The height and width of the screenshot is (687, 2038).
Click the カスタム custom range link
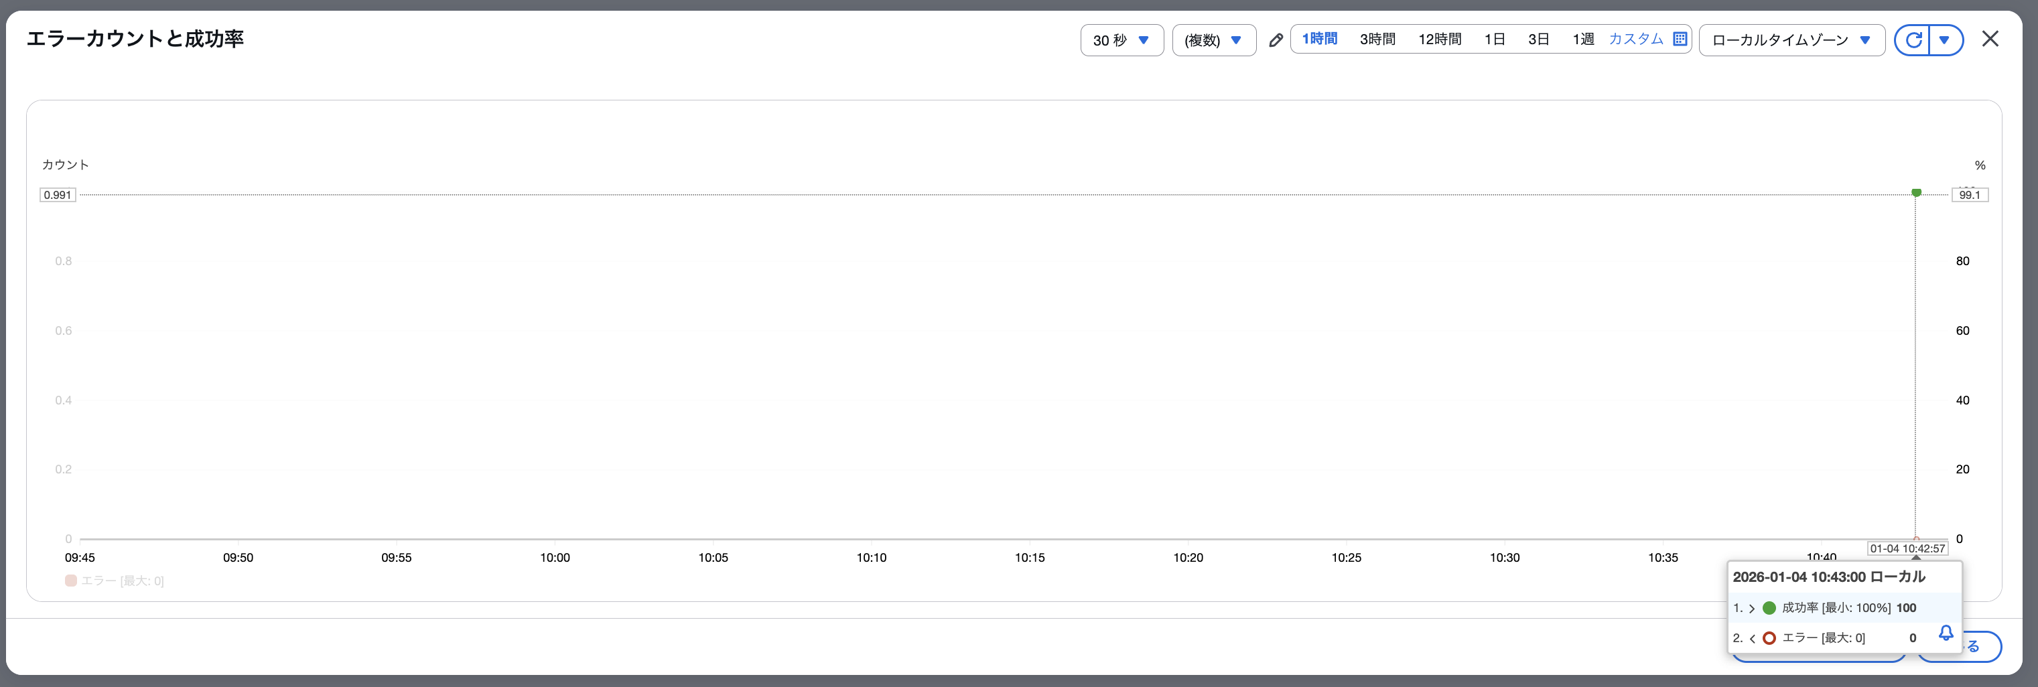tap(1636, 38)
